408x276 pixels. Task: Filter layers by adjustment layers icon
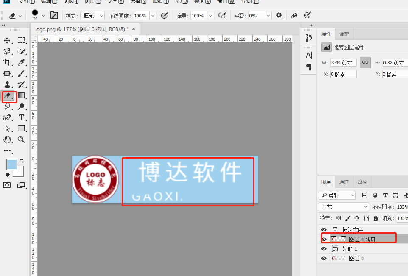click(x=375, y=195)
